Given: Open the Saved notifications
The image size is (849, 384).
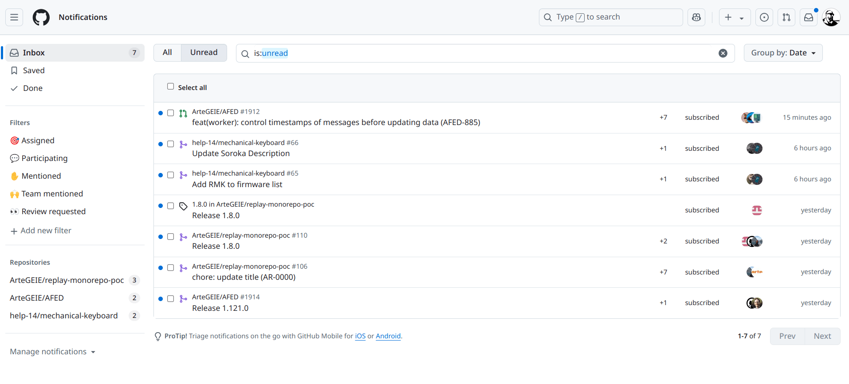Looking at the screenshot, I should click(75, 71).
